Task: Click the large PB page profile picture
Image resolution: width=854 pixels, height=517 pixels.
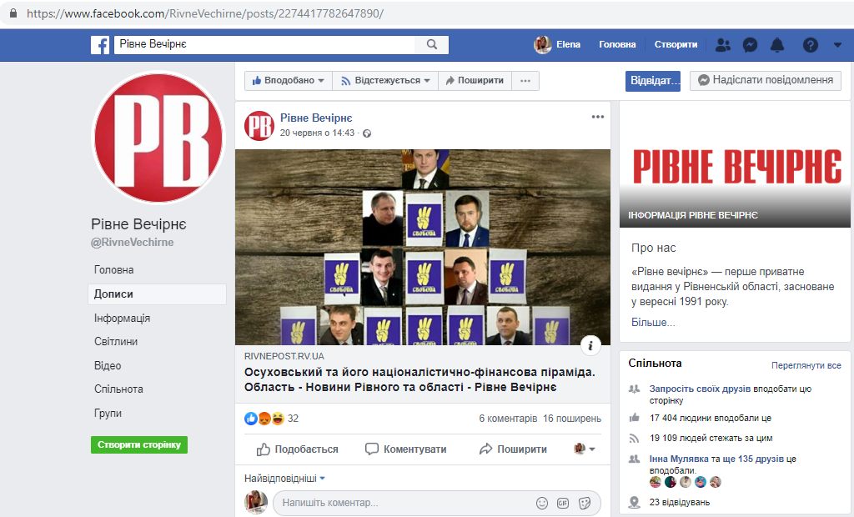Action: [x=158, y=138]
